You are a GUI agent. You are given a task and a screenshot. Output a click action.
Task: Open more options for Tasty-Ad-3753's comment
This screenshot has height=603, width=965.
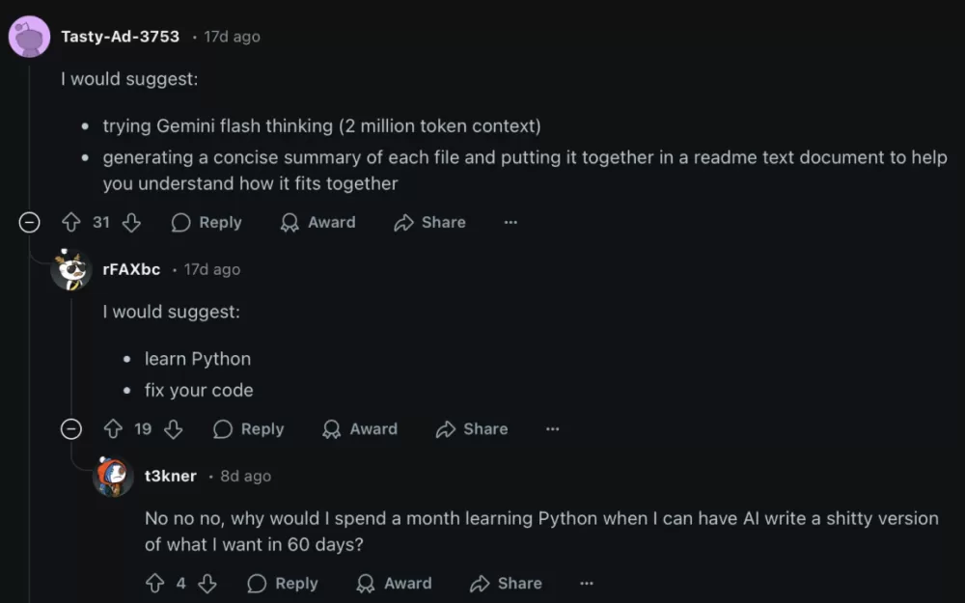click(x=510, y=223)
